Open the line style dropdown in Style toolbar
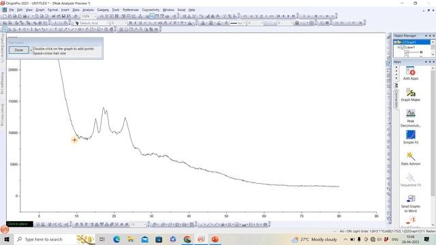This screenshot has width=436, height=245. (245, 23)
